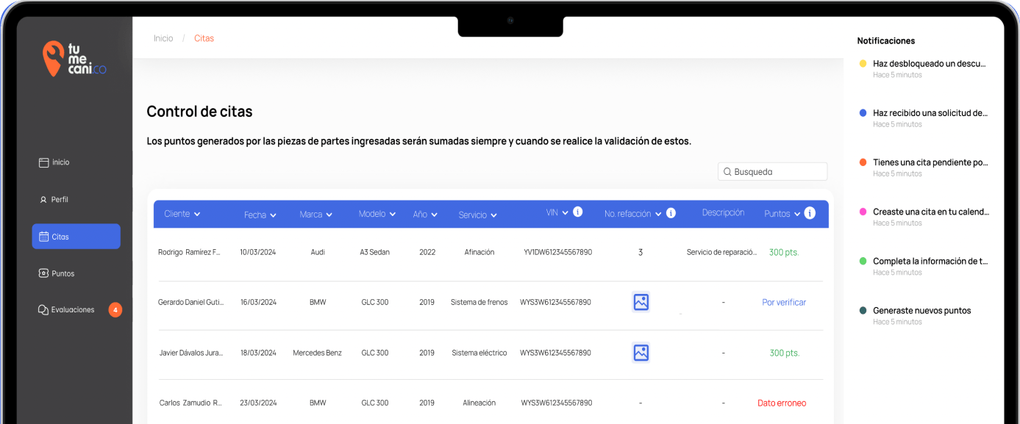The image size is (1020, 424).
Task: Expand the Cliente column dropdown
Action: click(x=196, y=214)
